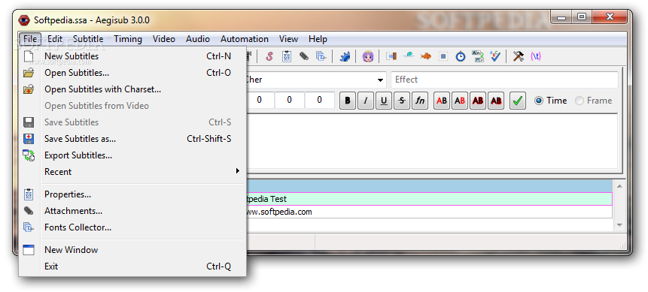Open the Automation menu in the menu bar
Viewport: 648px width, 292px height.
click(x=245, y=39)
